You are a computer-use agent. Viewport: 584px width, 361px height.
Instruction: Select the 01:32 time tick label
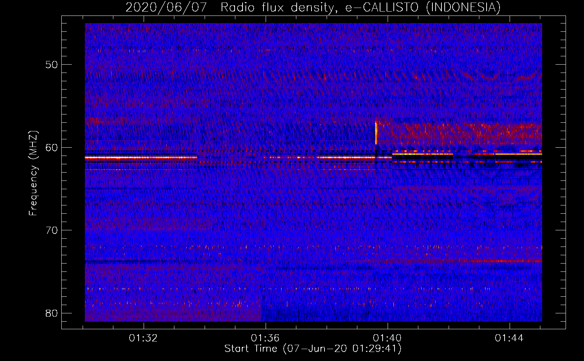[143, 338]
